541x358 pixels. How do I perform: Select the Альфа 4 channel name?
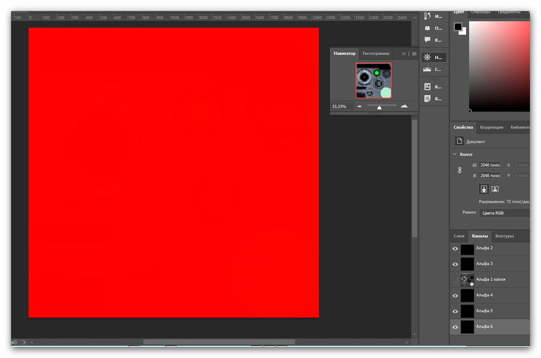click(484, 295)
